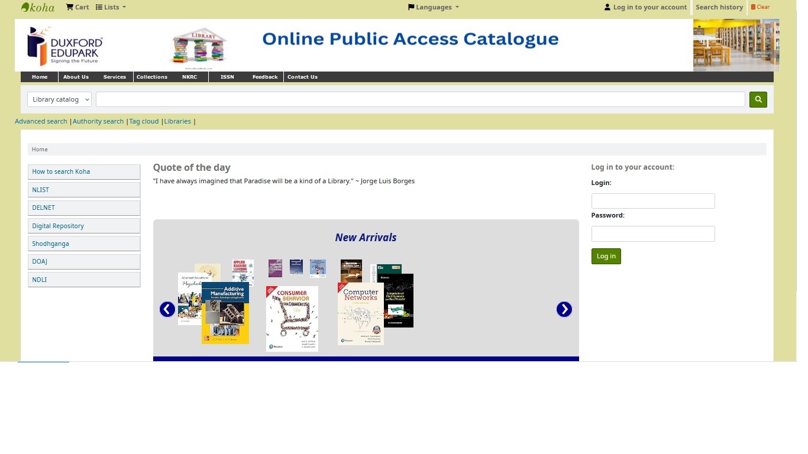This screenshot has width=808, height=454.
Task: Click the Feedback menu item
Action: (264, 77)
